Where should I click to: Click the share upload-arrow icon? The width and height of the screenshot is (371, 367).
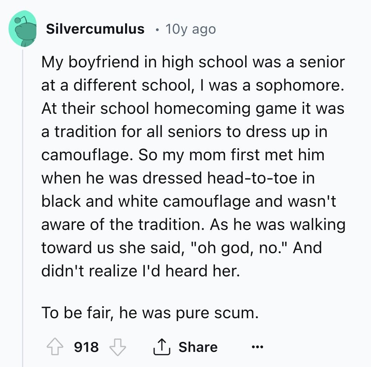[x=162, y=347]
